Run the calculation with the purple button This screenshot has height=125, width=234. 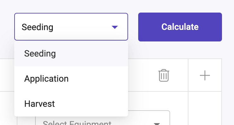click(180, 27)
